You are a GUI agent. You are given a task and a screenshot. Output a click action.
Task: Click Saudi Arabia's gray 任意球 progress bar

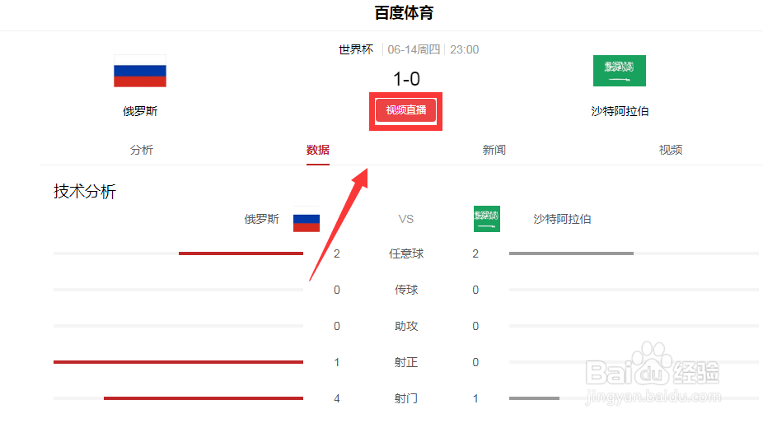(571, 253)
